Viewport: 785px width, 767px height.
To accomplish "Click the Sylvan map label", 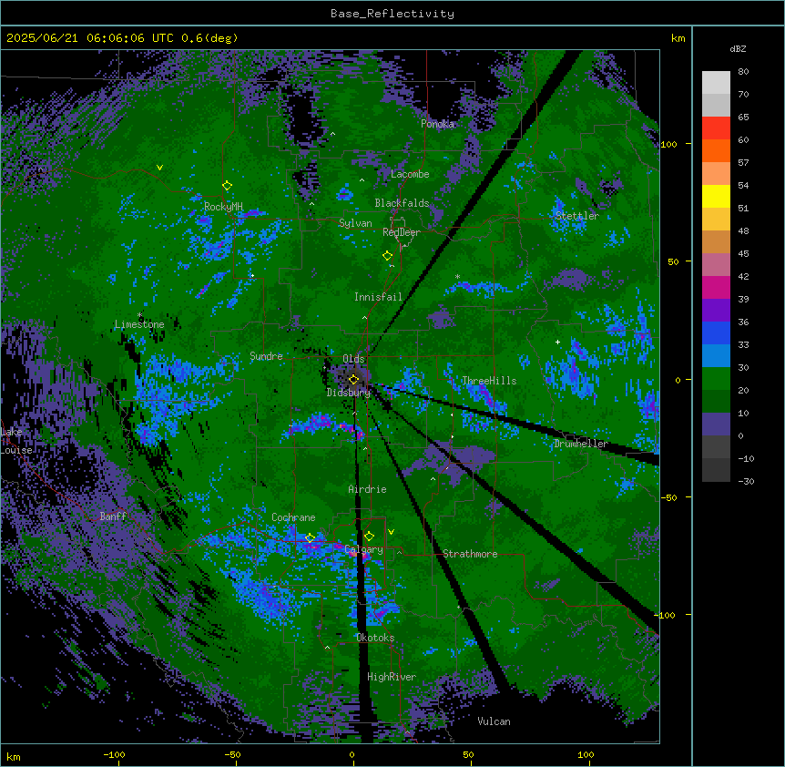I will point(355,223).
